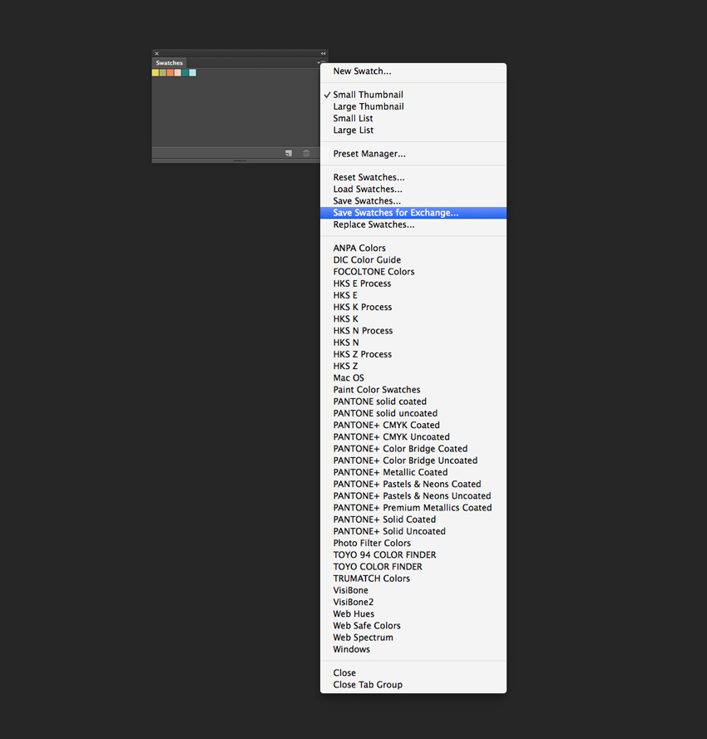
Task: Load Mac OS swatches
Action: (413, 377)
